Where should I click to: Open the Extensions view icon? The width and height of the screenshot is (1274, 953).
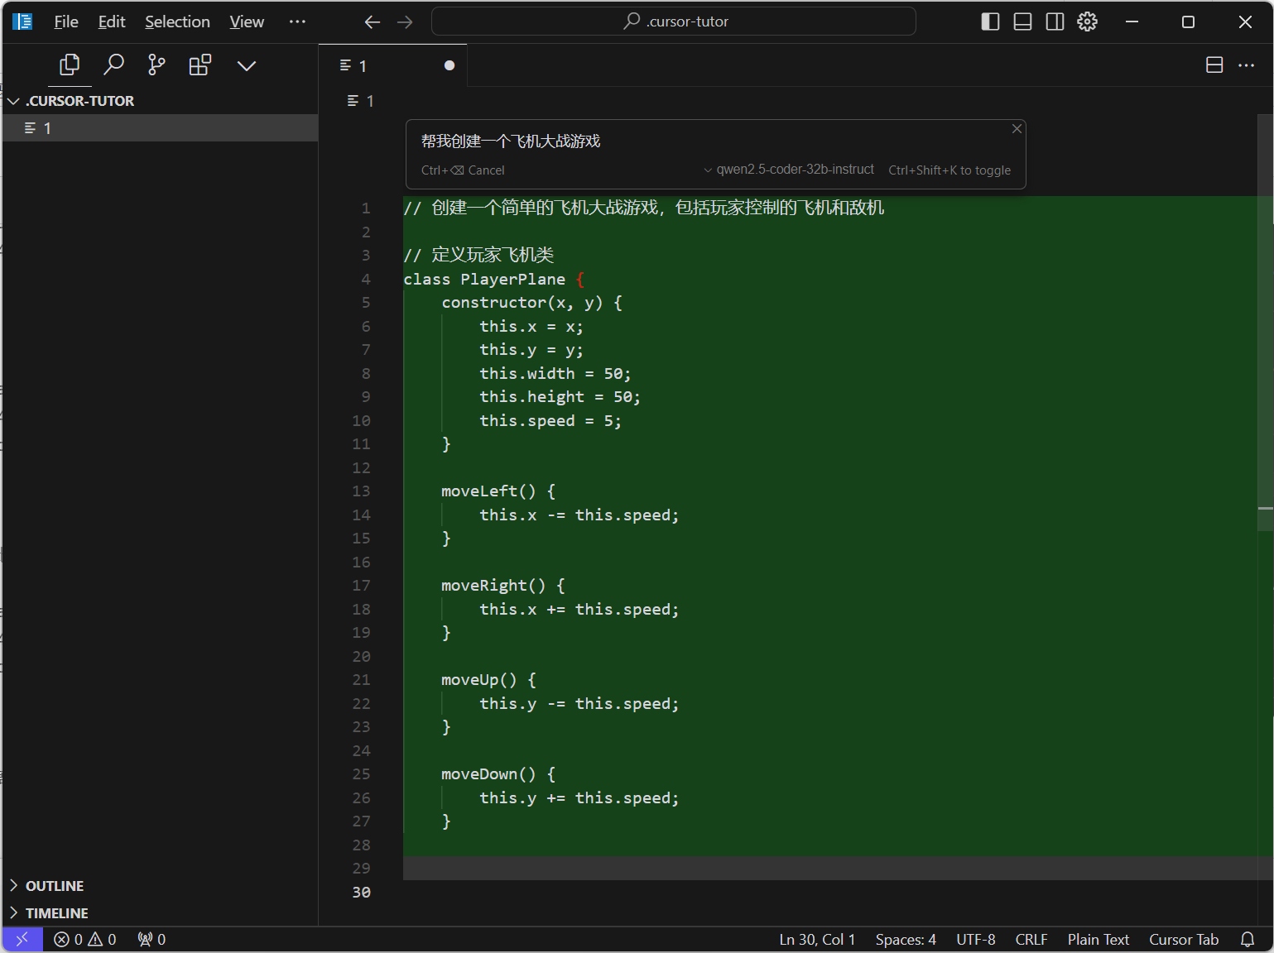200,65
